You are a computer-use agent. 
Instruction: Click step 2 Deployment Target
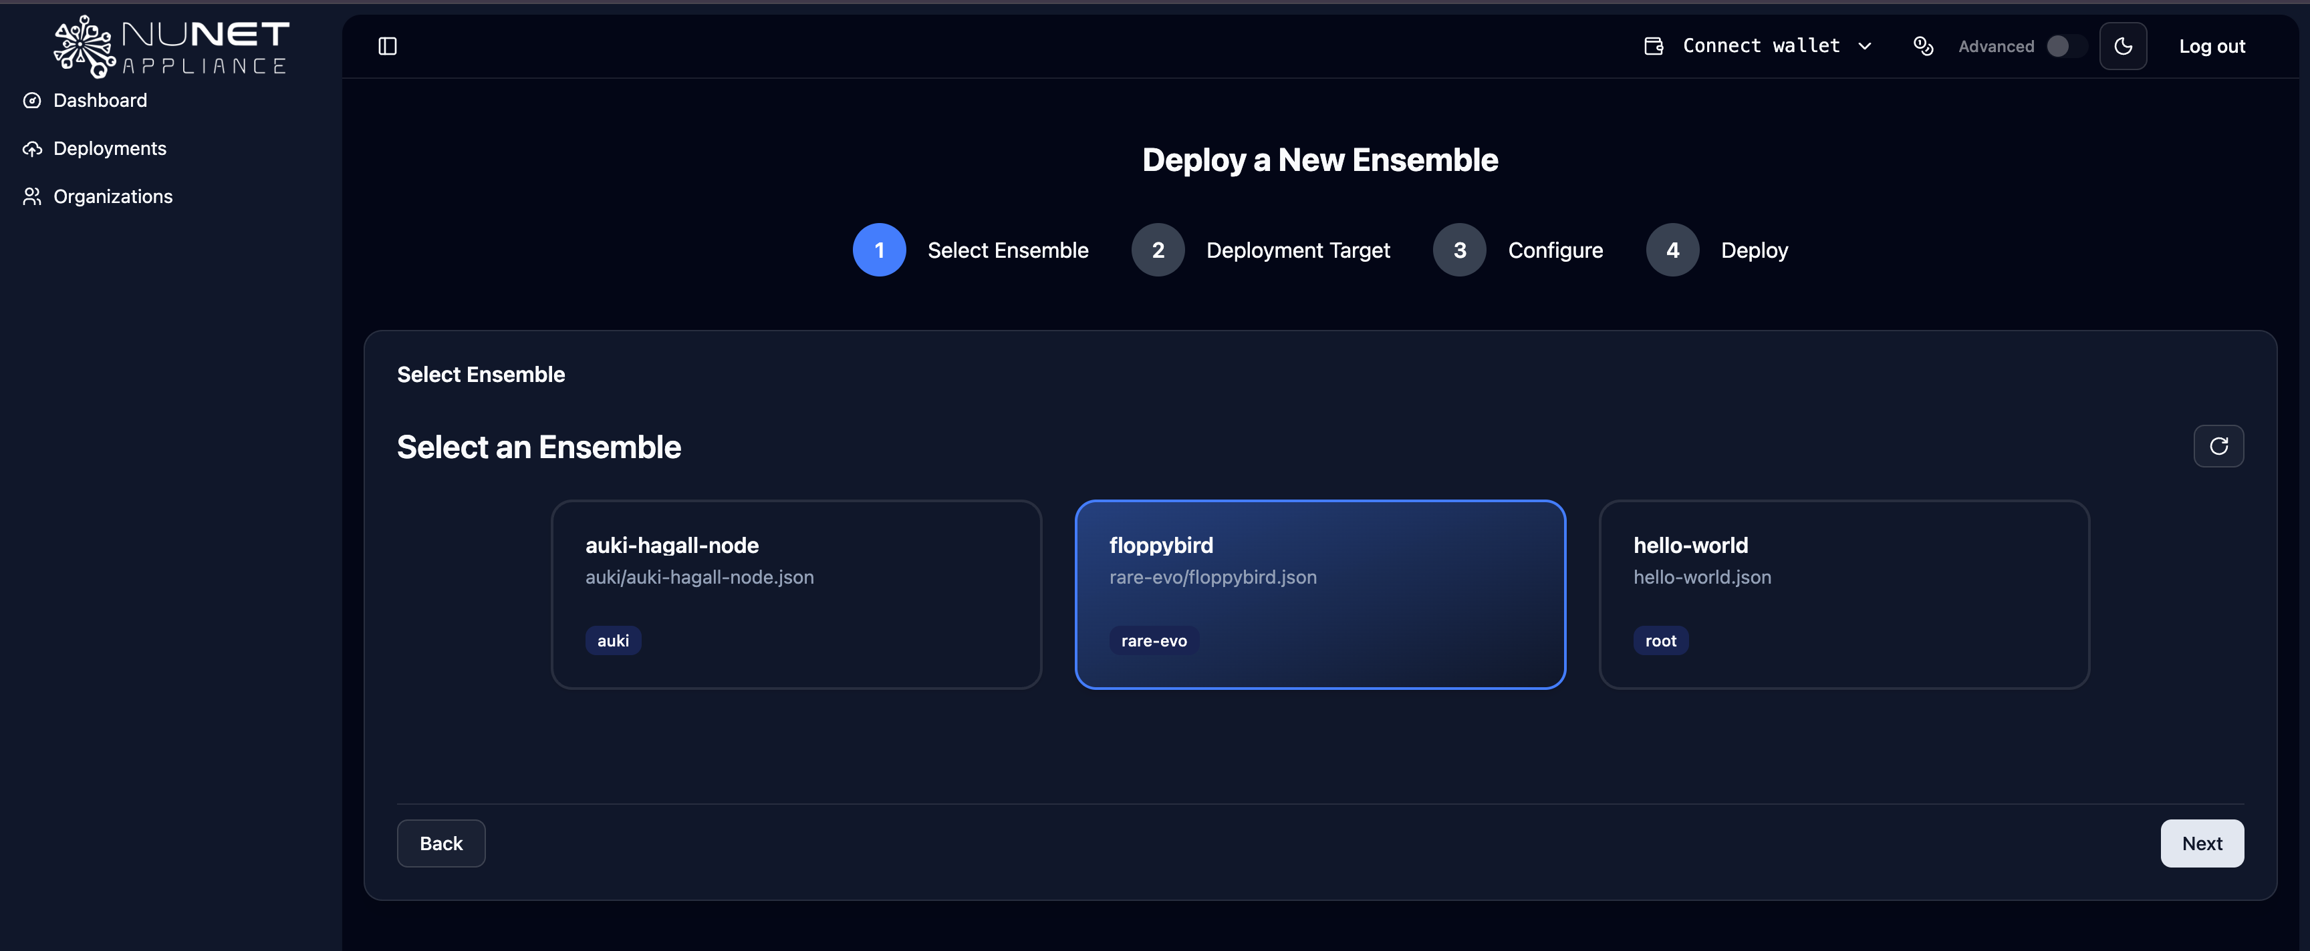pyautogui.click(x=1158, y=250)
